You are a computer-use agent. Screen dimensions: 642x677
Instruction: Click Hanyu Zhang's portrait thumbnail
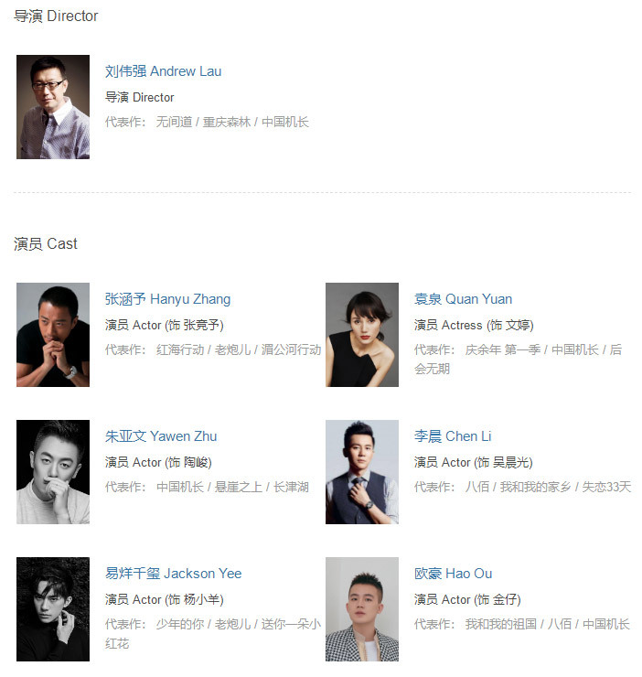point(53,335)
